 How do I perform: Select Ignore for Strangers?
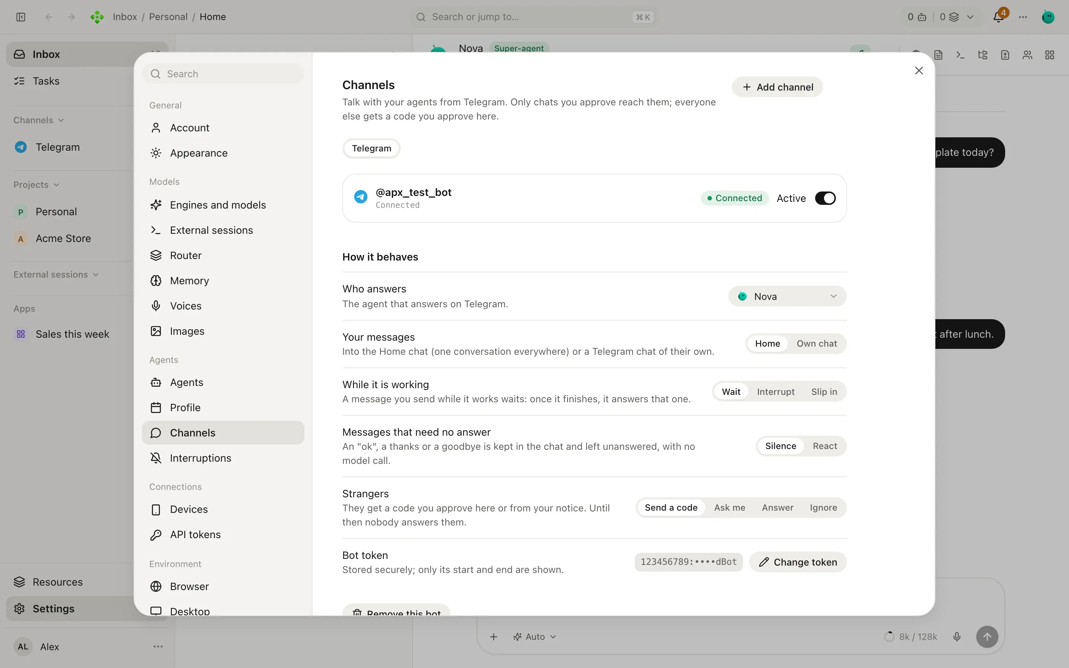click(x=823, y=508)
